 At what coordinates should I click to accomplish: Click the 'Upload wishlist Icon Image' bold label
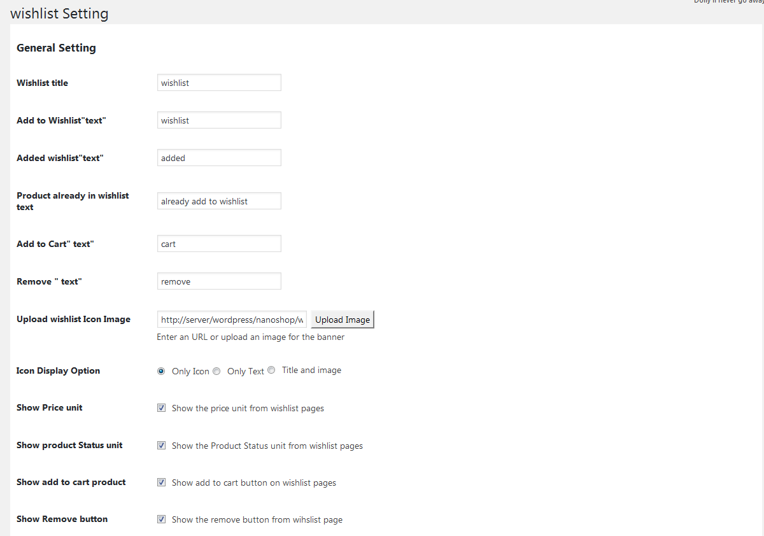coord(73,319)
